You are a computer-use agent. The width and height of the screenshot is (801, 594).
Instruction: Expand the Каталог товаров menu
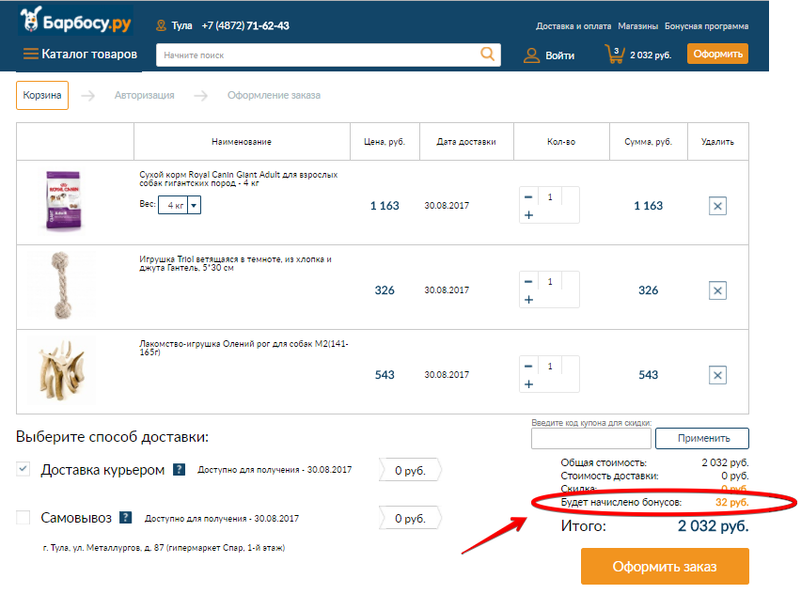pos(80,55)
